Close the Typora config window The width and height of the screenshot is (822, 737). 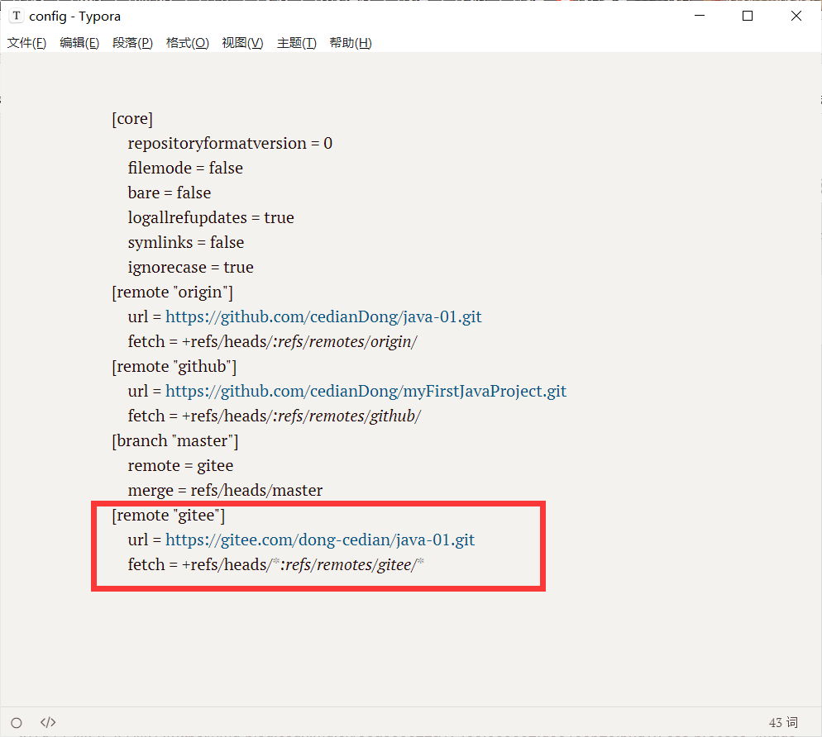tap(796, 16)
